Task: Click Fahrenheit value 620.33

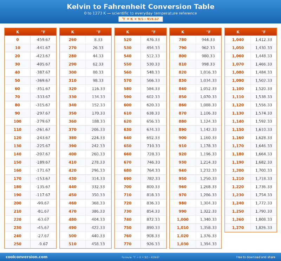Action: (x=153, y=105)
